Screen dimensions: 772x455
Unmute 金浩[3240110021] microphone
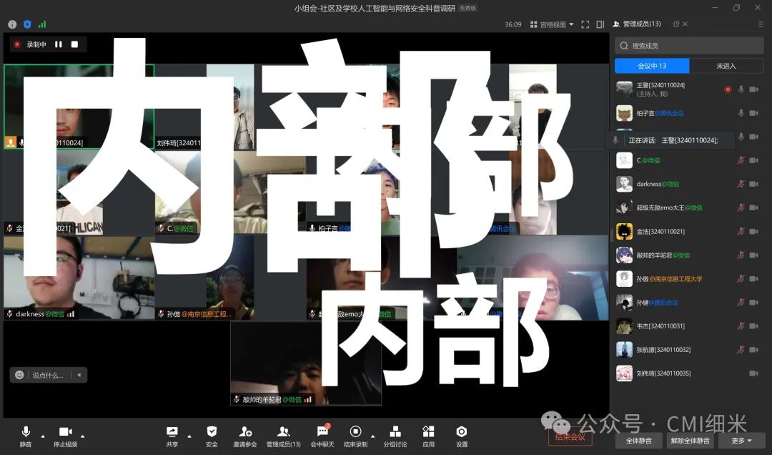pos(741,231)
